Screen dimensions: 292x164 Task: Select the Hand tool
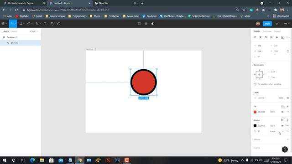tap(52, 24)
